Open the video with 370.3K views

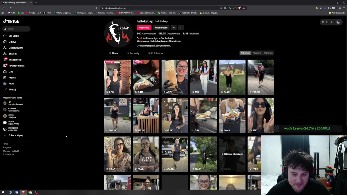[x=175, y=154]
